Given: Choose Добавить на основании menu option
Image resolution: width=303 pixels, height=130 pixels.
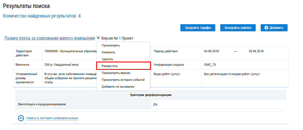Looking at the screenshot, I should (118, 87).
